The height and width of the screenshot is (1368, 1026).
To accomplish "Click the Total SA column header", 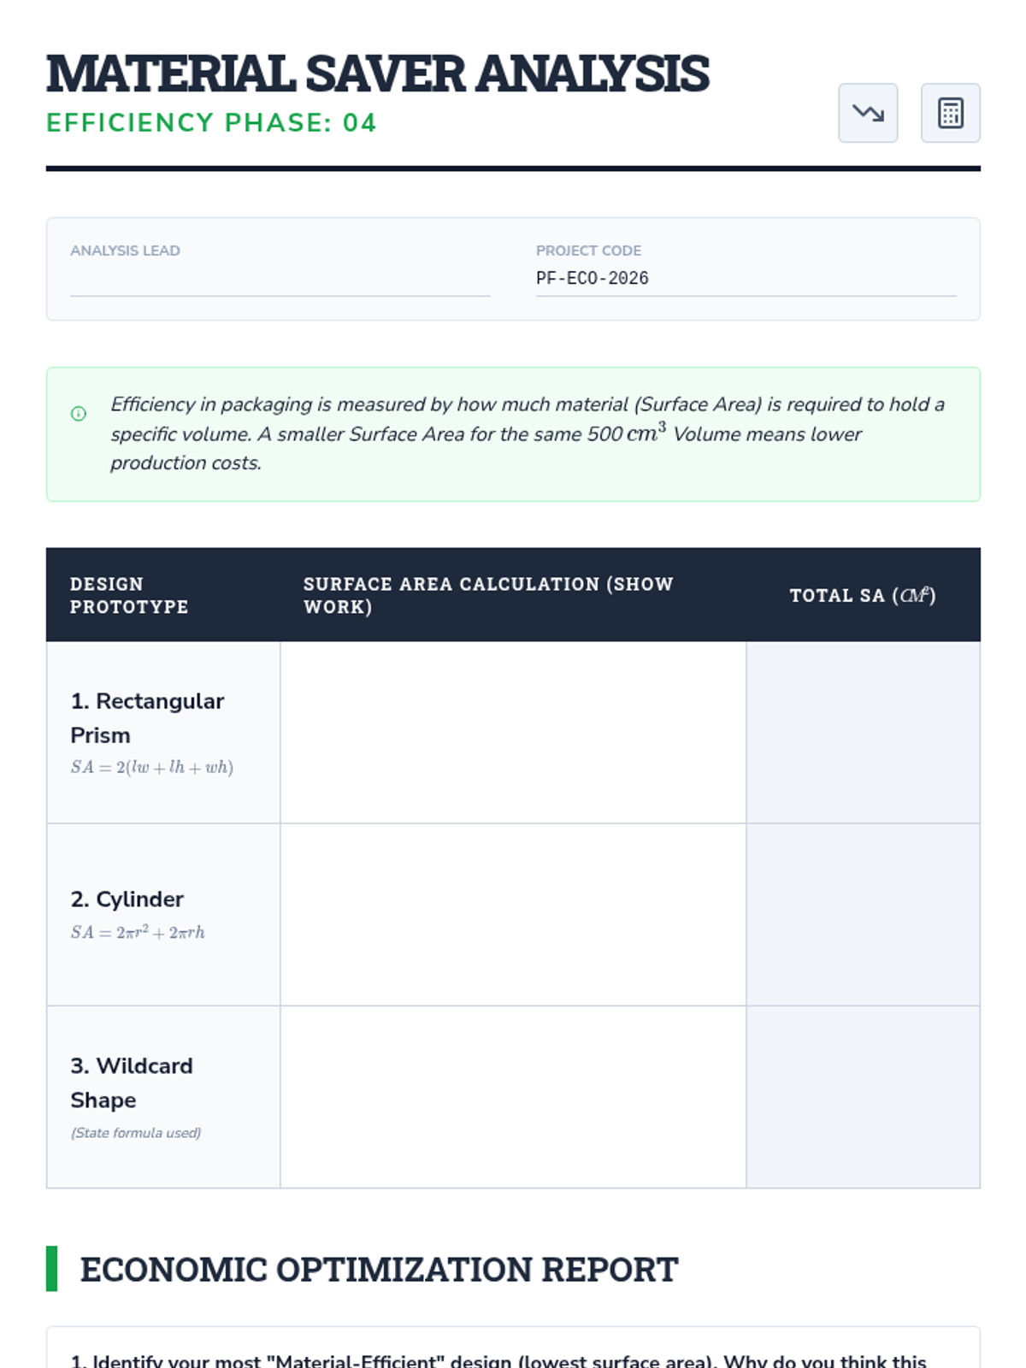I will point(863,595).
